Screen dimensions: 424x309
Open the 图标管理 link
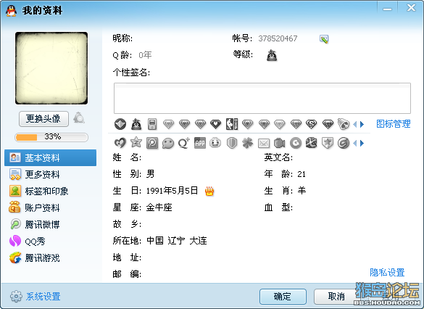[x=394, y=124]
